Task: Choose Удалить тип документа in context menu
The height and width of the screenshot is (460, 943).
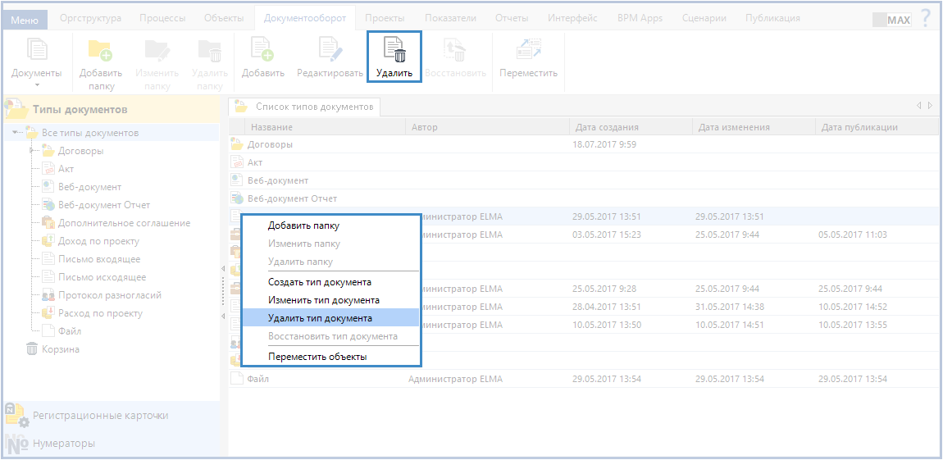Action: tap(320, 318)
